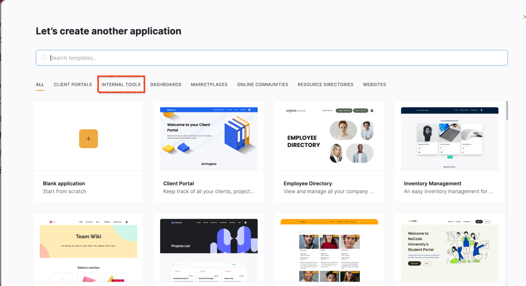The width and height of the screenshot is (526, 286).
Task: Open the Employee Directory template thumbnail
Action: click(329, 139)
